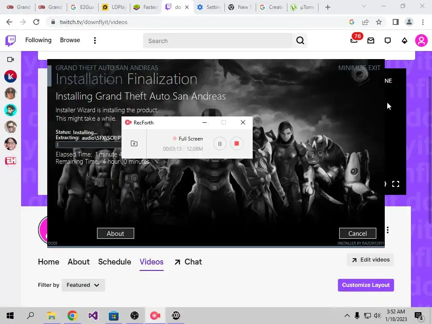The width and height of the screenshot is (432, 324).
Task: Open the first followed channel avatar with K
Action: 11,76
